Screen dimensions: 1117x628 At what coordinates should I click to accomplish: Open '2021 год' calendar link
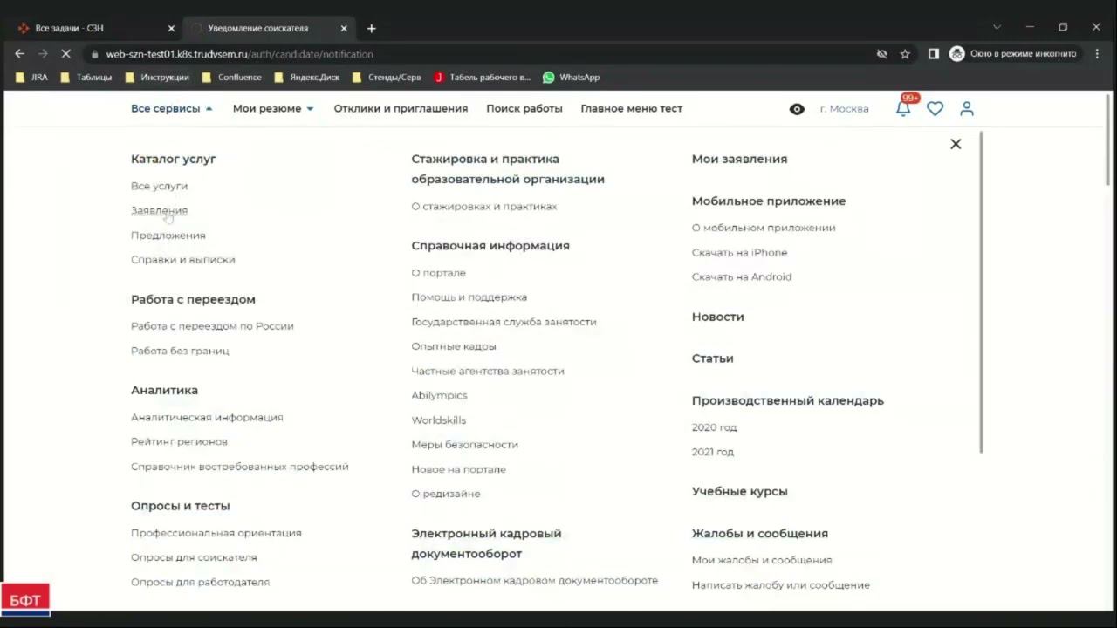pos(713,451)
